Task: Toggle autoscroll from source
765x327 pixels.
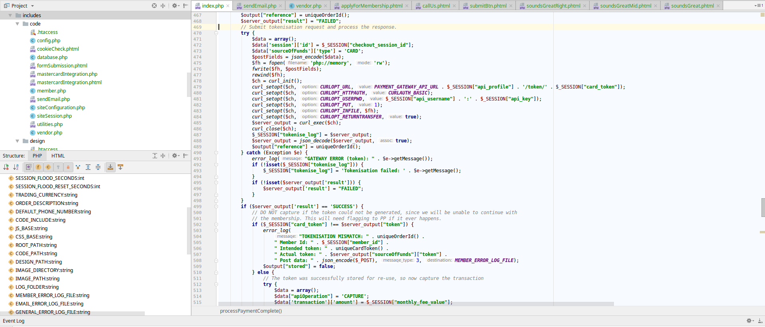Action: [120, 167]
